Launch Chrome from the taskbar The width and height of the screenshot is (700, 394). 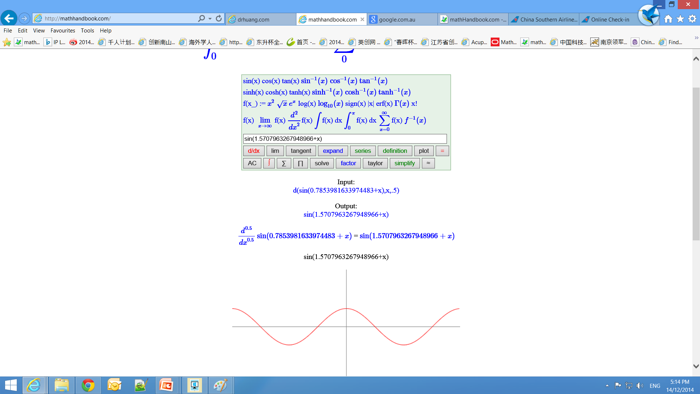88,385
